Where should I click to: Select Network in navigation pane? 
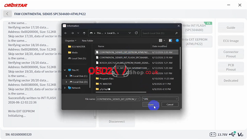(x=74, y=88)
